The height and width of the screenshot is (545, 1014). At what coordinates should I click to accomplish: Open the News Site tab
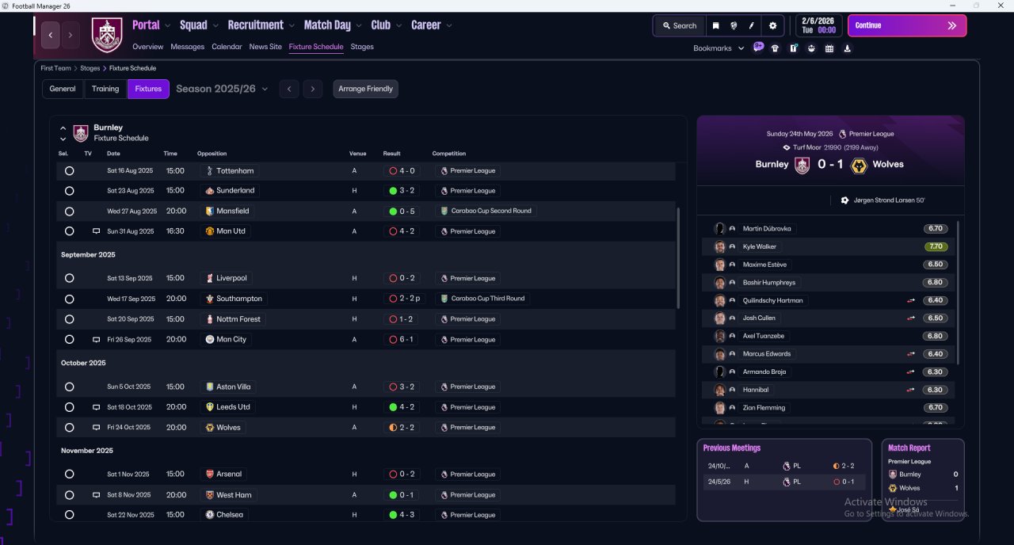click(x=265, y=47)
